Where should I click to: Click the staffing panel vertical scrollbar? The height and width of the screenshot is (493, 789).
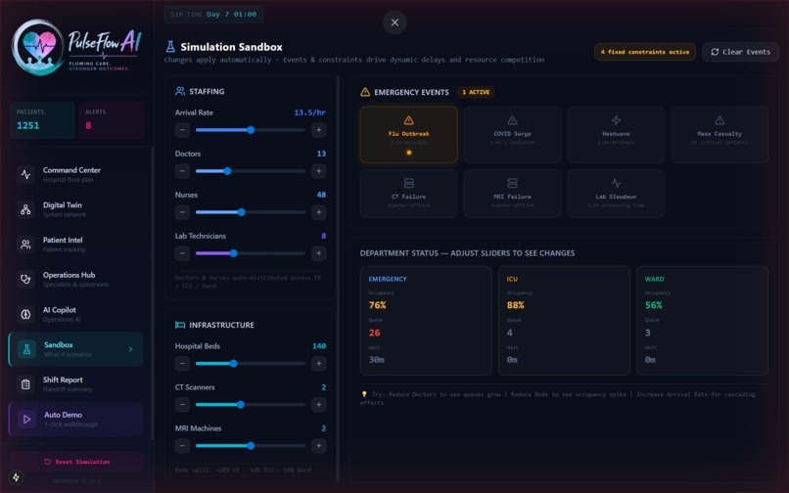pyautogui.click(x=338, y=278)
